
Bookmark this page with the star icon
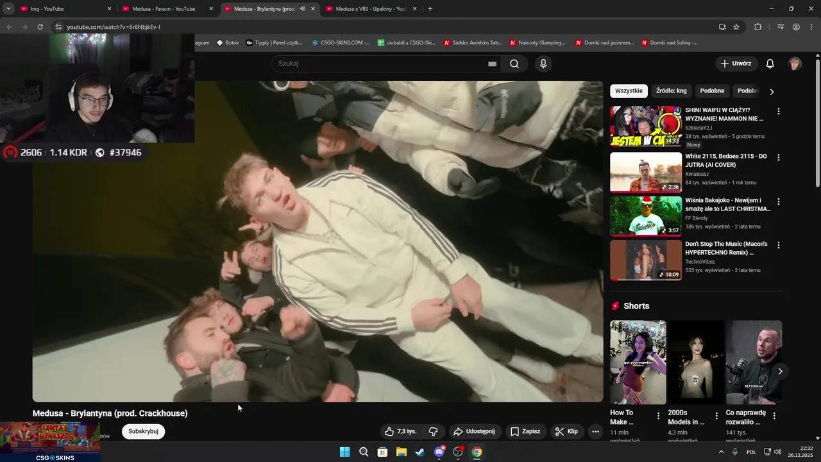click(x=736, y=27)
